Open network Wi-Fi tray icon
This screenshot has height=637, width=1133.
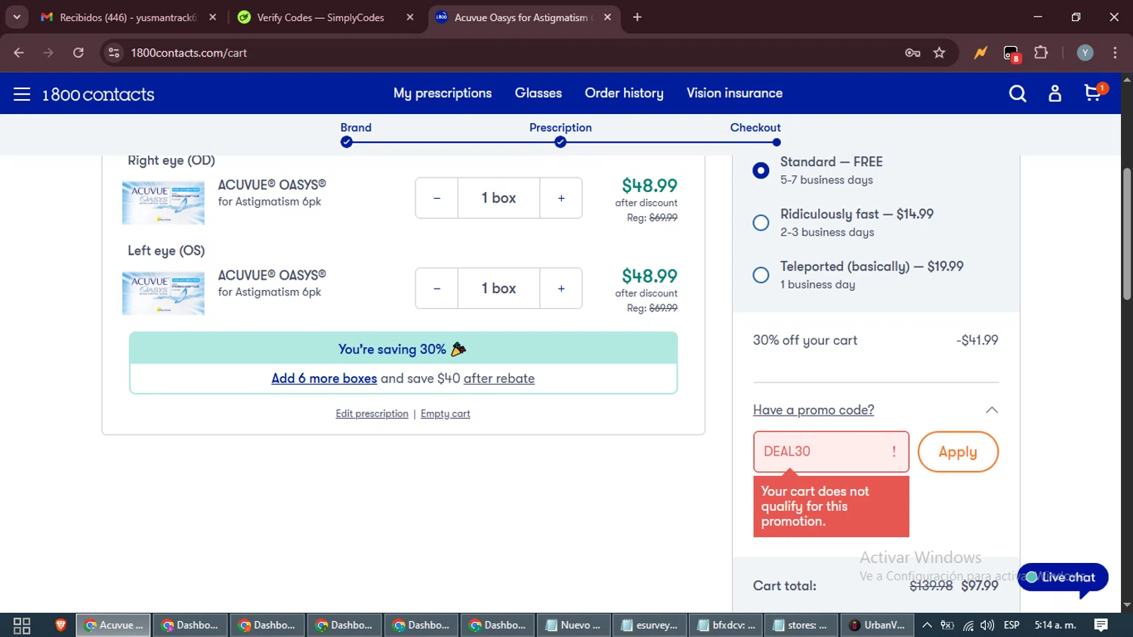(968, 625)
